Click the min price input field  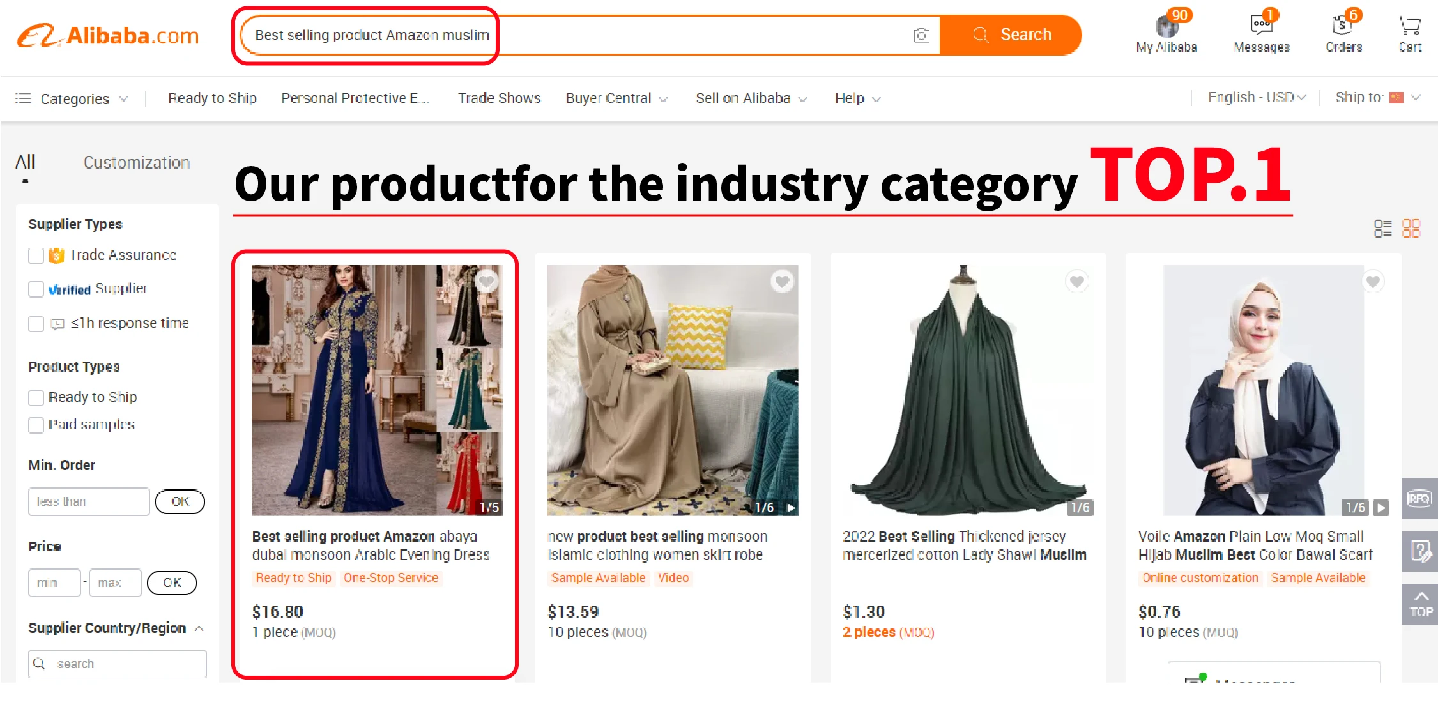[x=54, y=583]
